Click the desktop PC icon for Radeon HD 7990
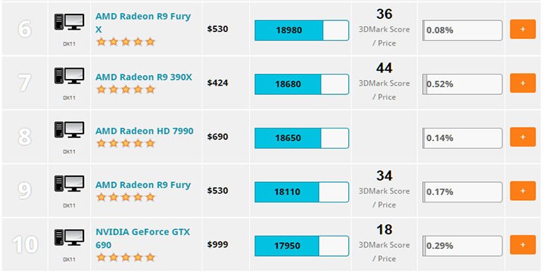The image size is (544, 272). click(70, 130)
